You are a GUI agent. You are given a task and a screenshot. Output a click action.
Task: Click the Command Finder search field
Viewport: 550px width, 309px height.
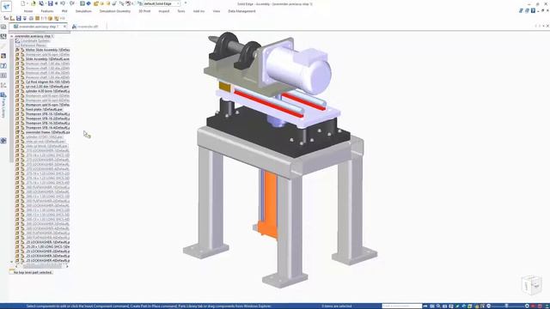click(402, 306)
